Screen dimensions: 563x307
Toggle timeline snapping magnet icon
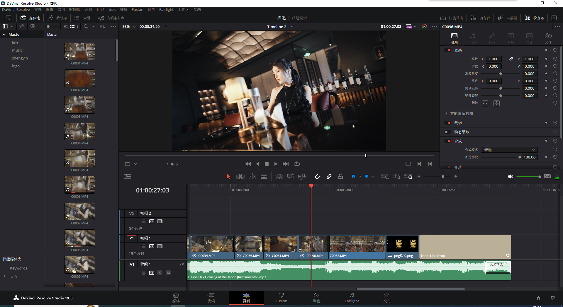318,177
